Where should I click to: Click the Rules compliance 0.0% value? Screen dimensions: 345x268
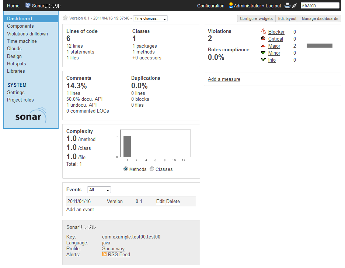216,57
